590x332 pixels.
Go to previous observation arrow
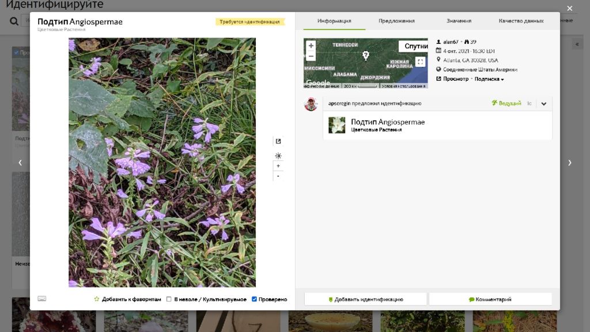(x=20, y=163)
